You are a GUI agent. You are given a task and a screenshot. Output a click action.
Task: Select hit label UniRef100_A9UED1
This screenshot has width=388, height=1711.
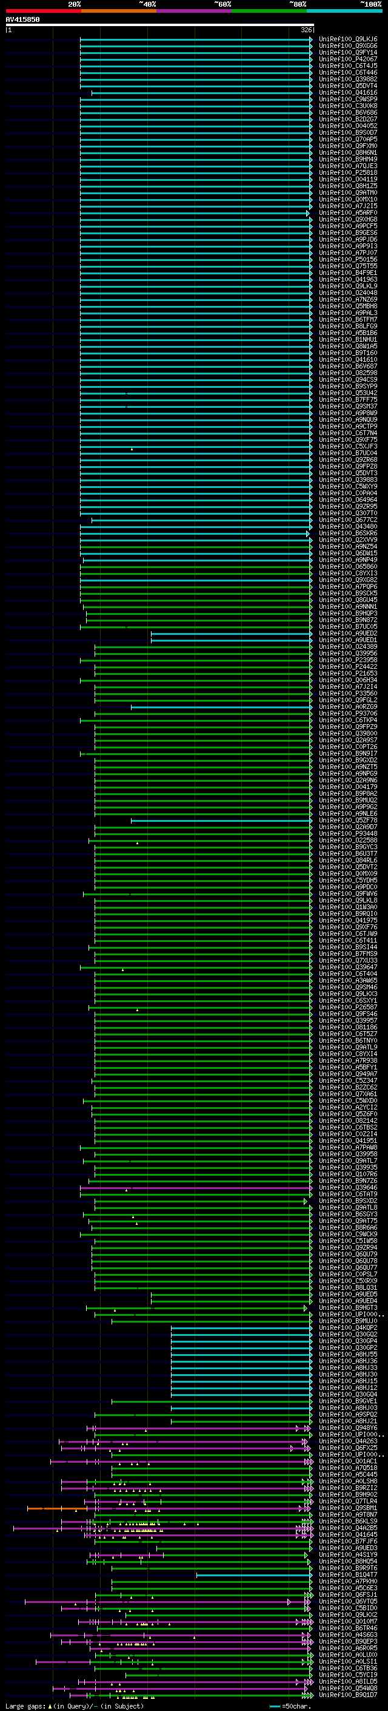coord(348,640)
